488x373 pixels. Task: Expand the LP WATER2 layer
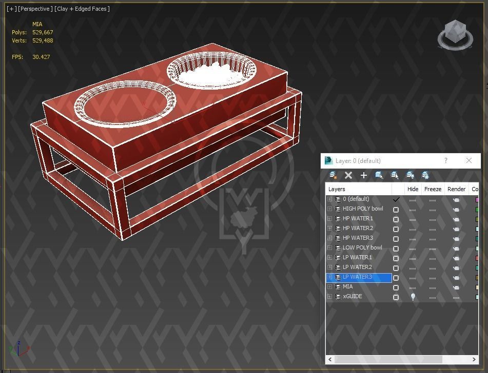tap(329, 267)
